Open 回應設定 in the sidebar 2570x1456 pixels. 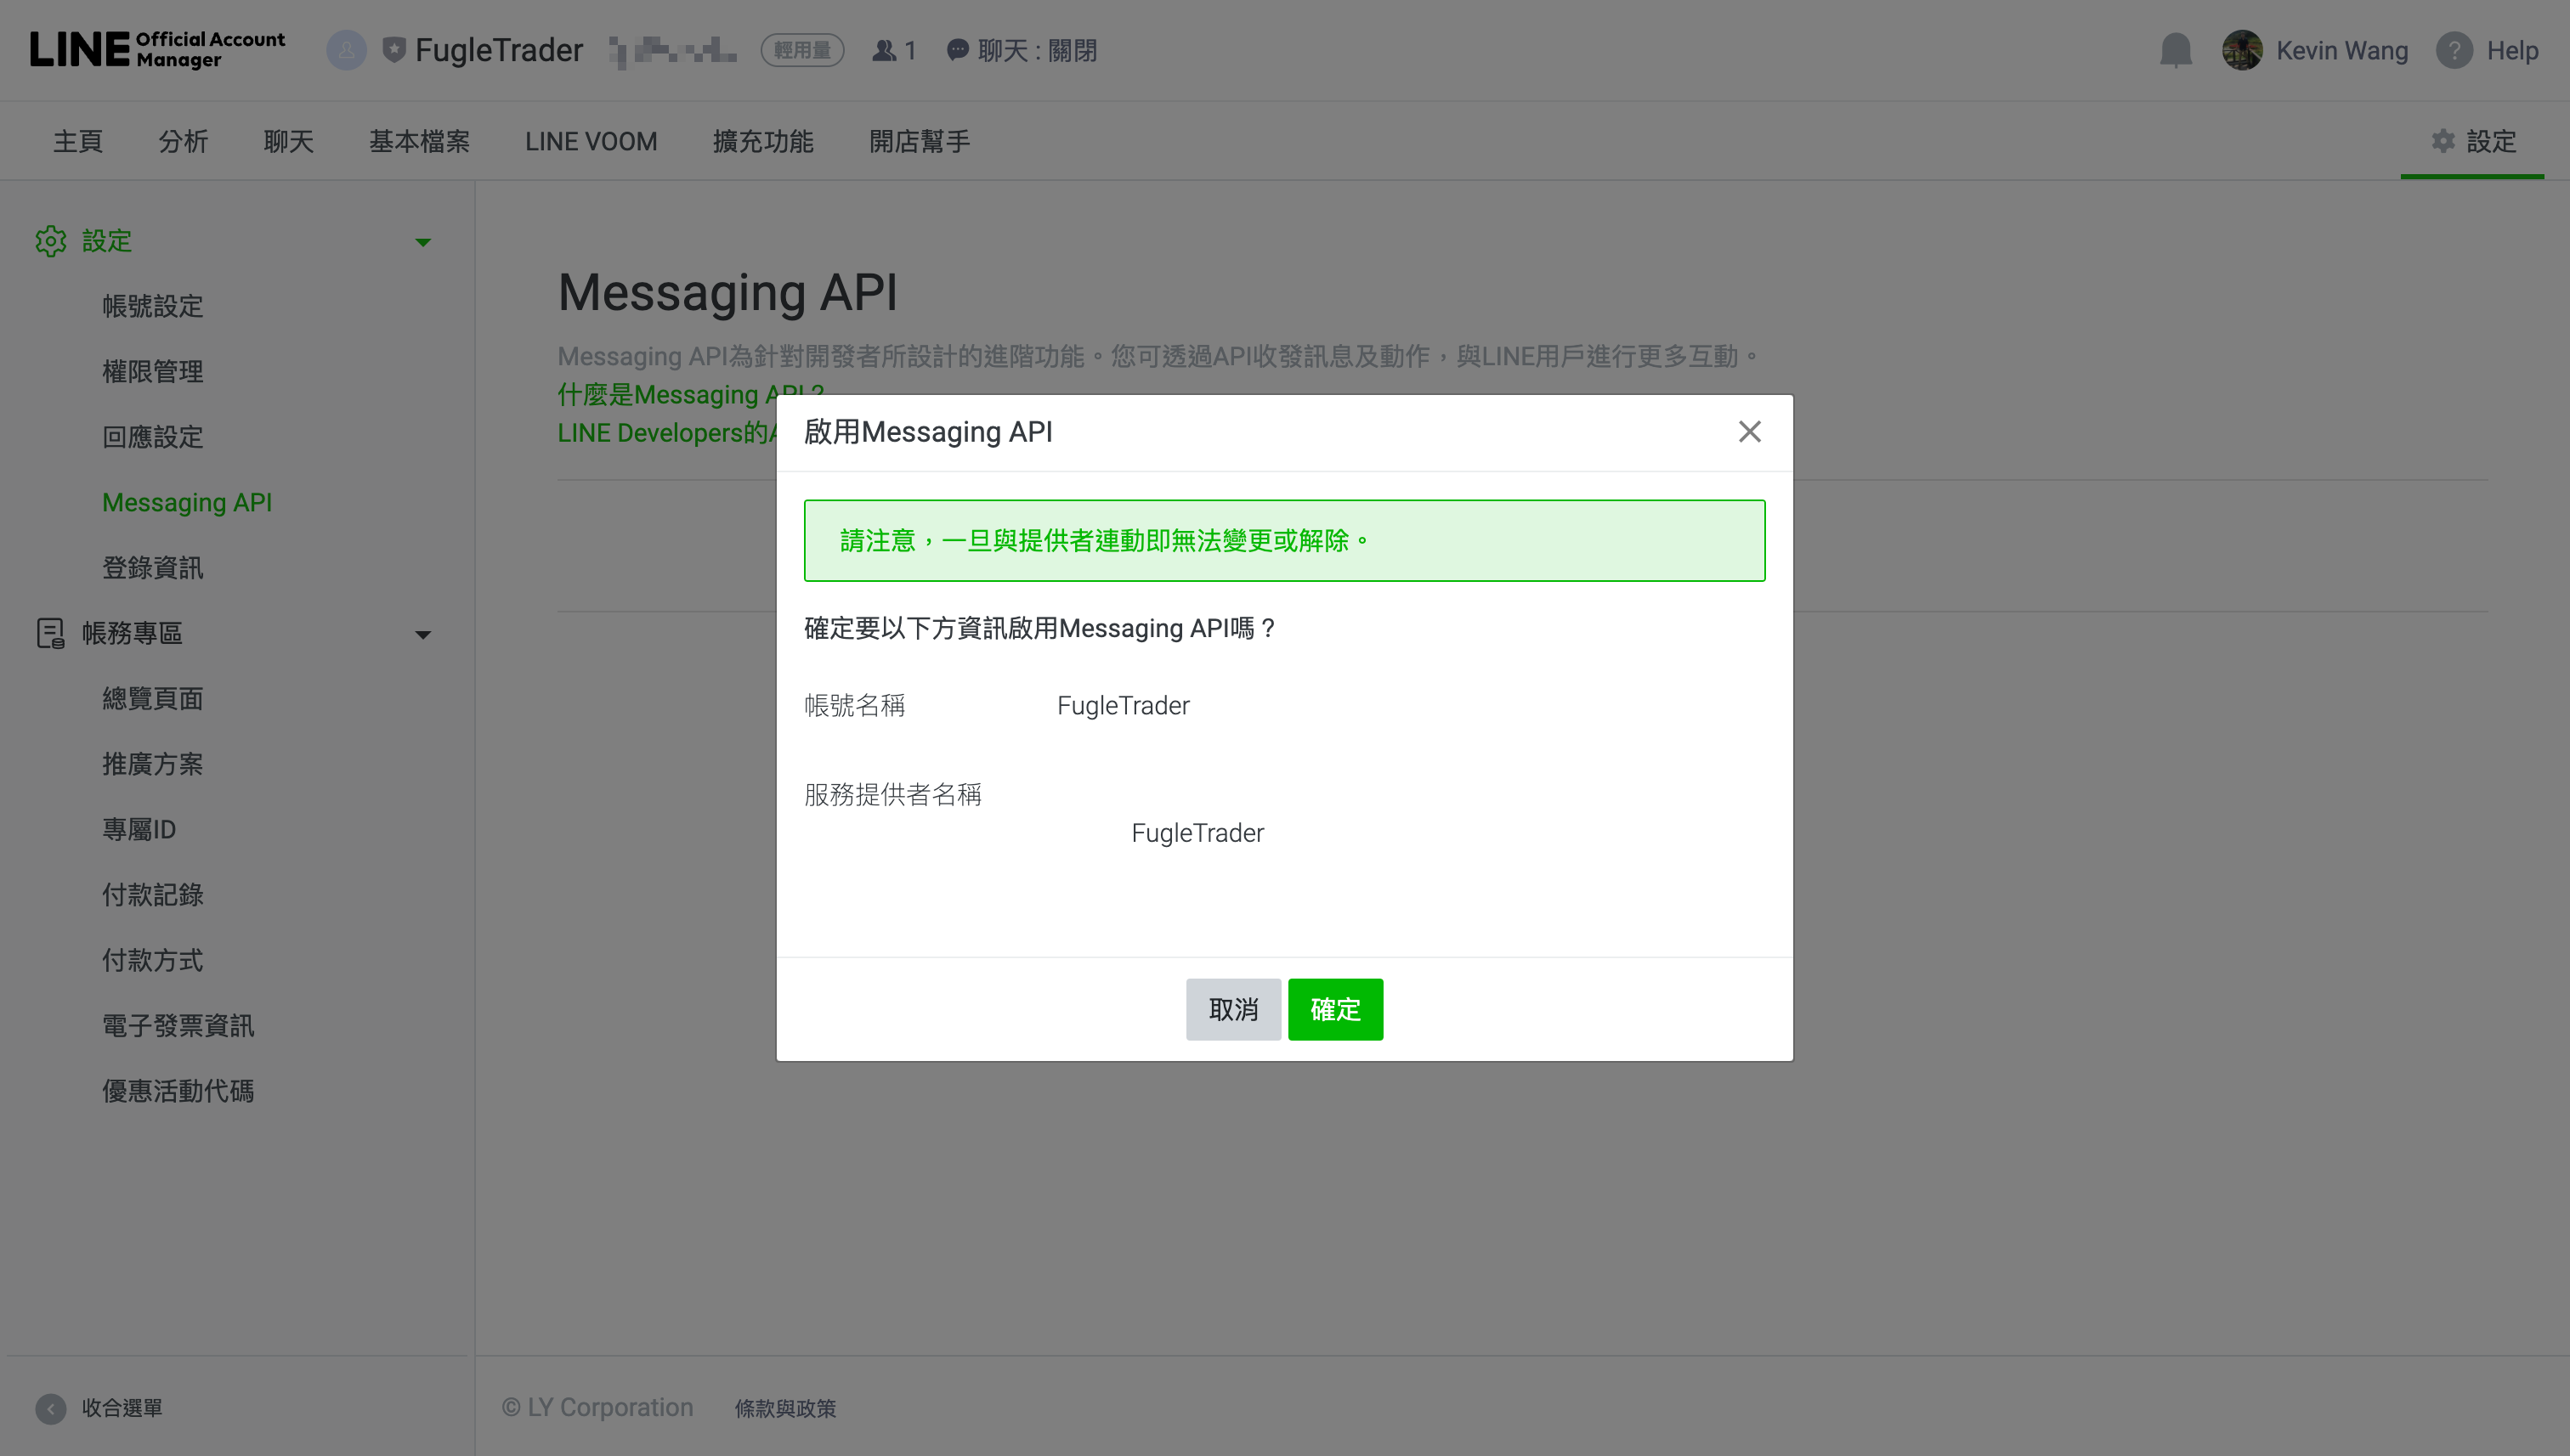pos(153,437)
